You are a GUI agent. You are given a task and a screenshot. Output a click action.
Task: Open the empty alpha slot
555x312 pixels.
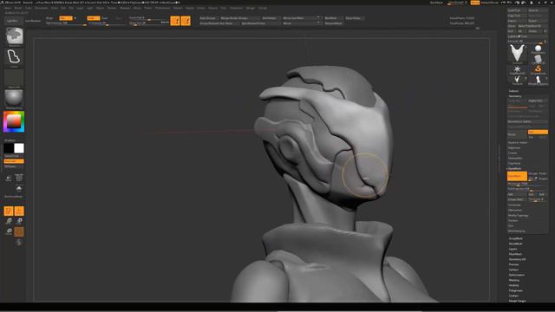(x=14, y=78)
